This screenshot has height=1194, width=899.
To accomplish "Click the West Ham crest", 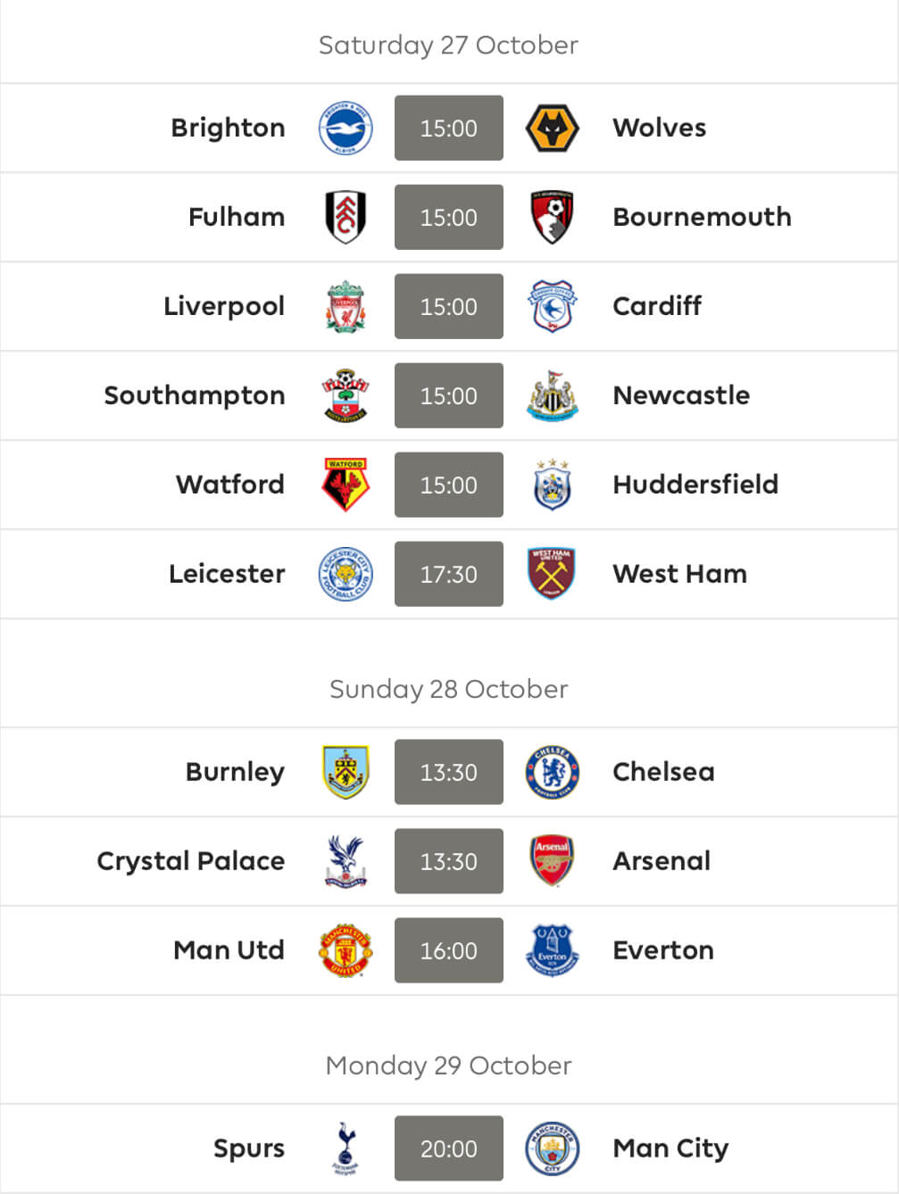I will (552, 574).
